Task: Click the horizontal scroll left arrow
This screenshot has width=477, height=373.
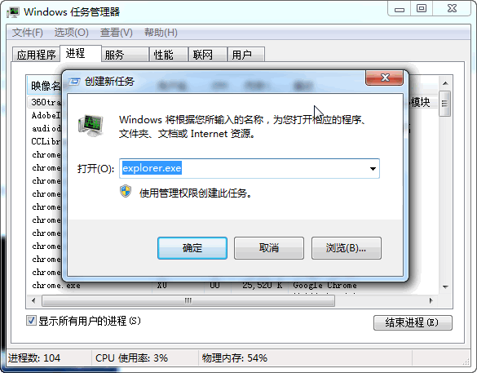Action: (33, 300)
